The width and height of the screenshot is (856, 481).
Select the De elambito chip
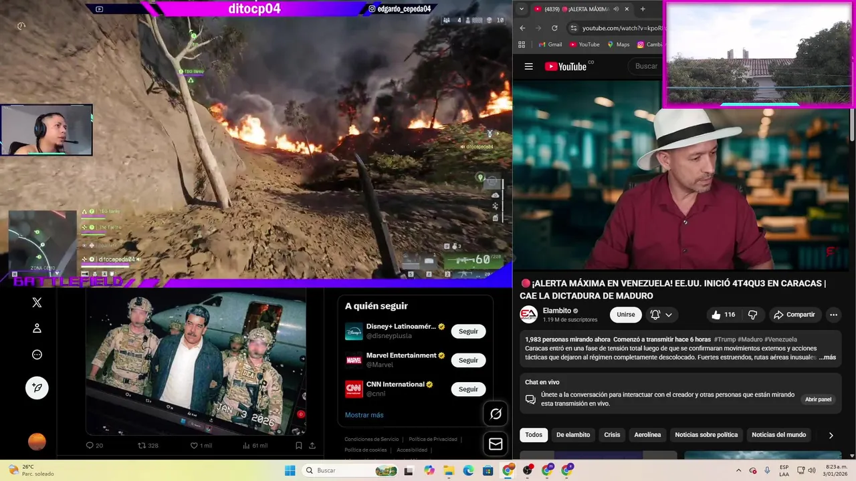pyautogui.click(x=573, y=435)
